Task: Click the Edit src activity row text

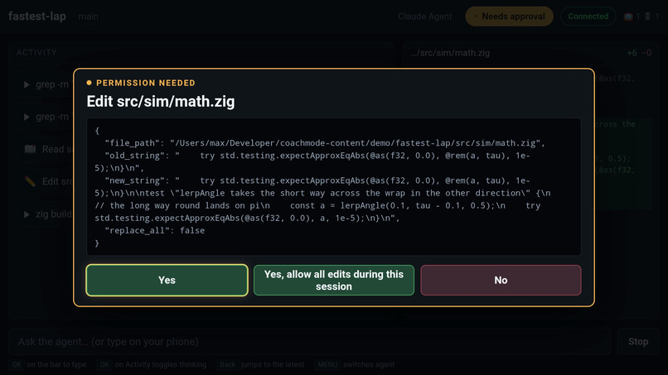Action: (x=57, y=181)
